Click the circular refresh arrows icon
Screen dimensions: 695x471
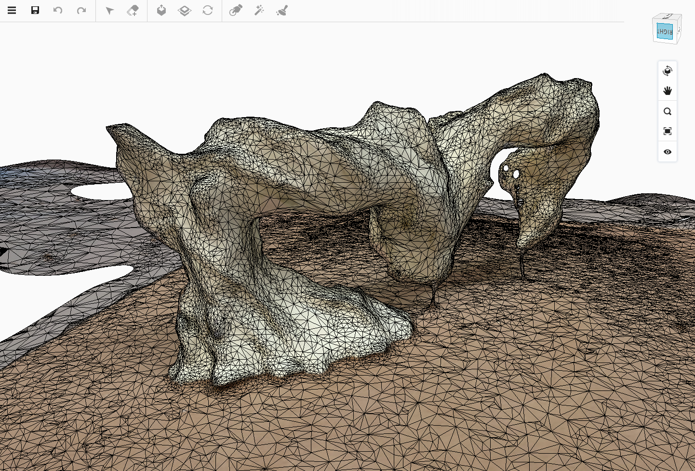click(208, 11)
